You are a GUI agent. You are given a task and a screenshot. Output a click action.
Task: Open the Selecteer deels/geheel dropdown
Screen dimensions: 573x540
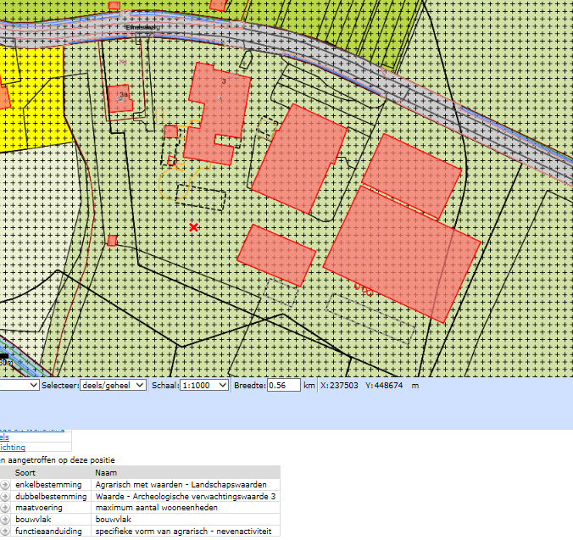tap(113, 386)
